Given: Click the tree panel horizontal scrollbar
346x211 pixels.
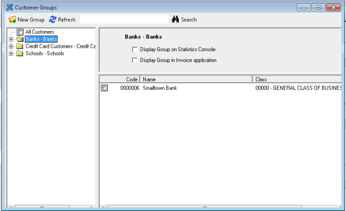Looking at the screenshot, I should [x=42, y=206].
